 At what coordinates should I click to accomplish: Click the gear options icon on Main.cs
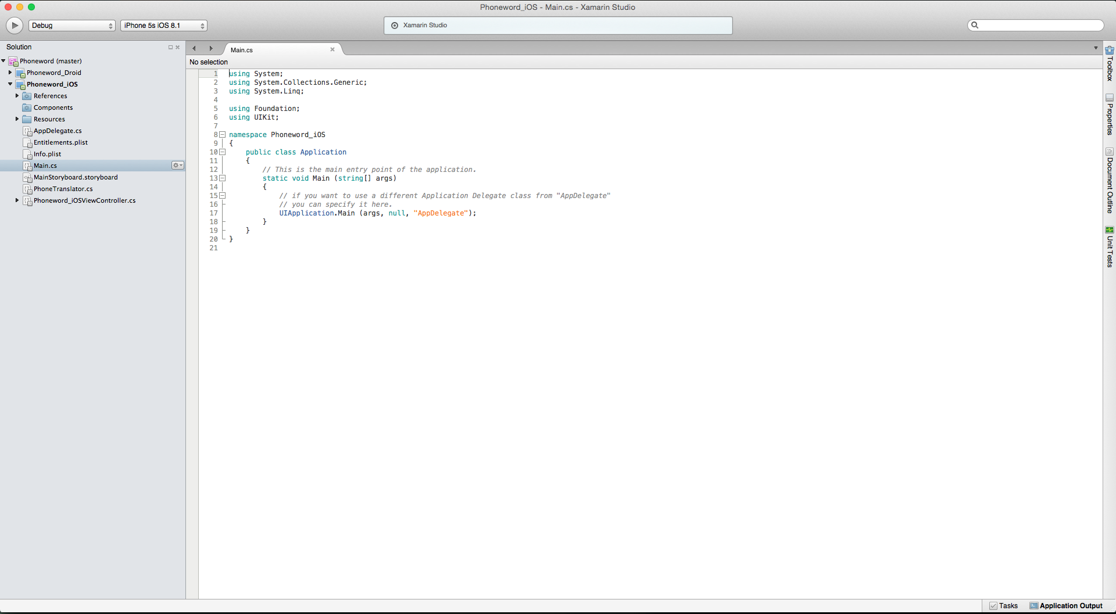point(177,166)
